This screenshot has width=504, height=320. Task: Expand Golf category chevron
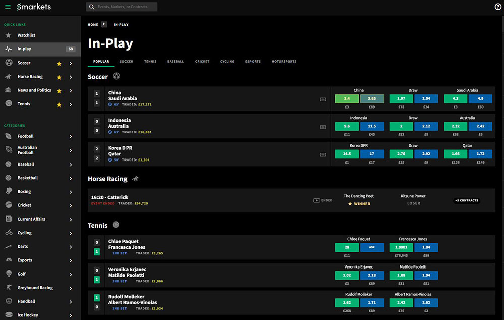[71, 274]
